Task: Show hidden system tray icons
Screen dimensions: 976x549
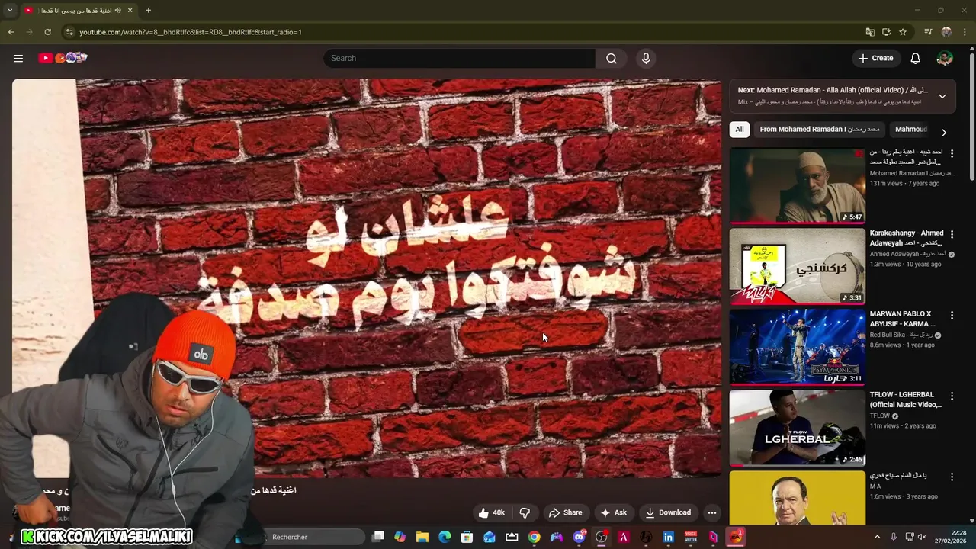Action: coord(877,537)
